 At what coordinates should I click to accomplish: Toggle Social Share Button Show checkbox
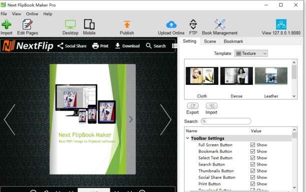pos(252,177)
